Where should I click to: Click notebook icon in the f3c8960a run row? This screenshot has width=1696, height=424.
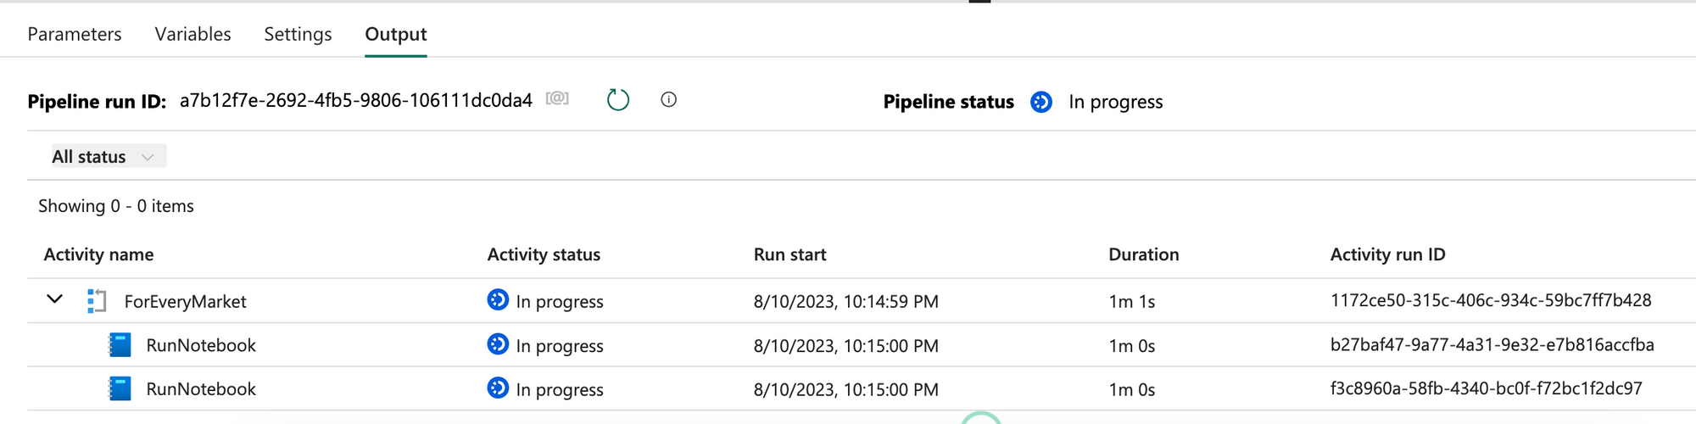tap(120, 389)
